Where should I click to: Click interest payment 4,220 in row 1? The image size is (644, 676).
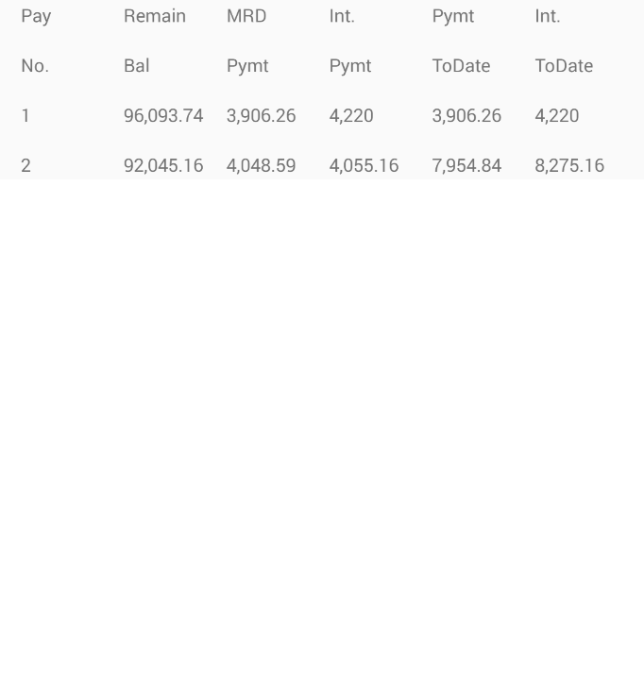coord(351,115)
